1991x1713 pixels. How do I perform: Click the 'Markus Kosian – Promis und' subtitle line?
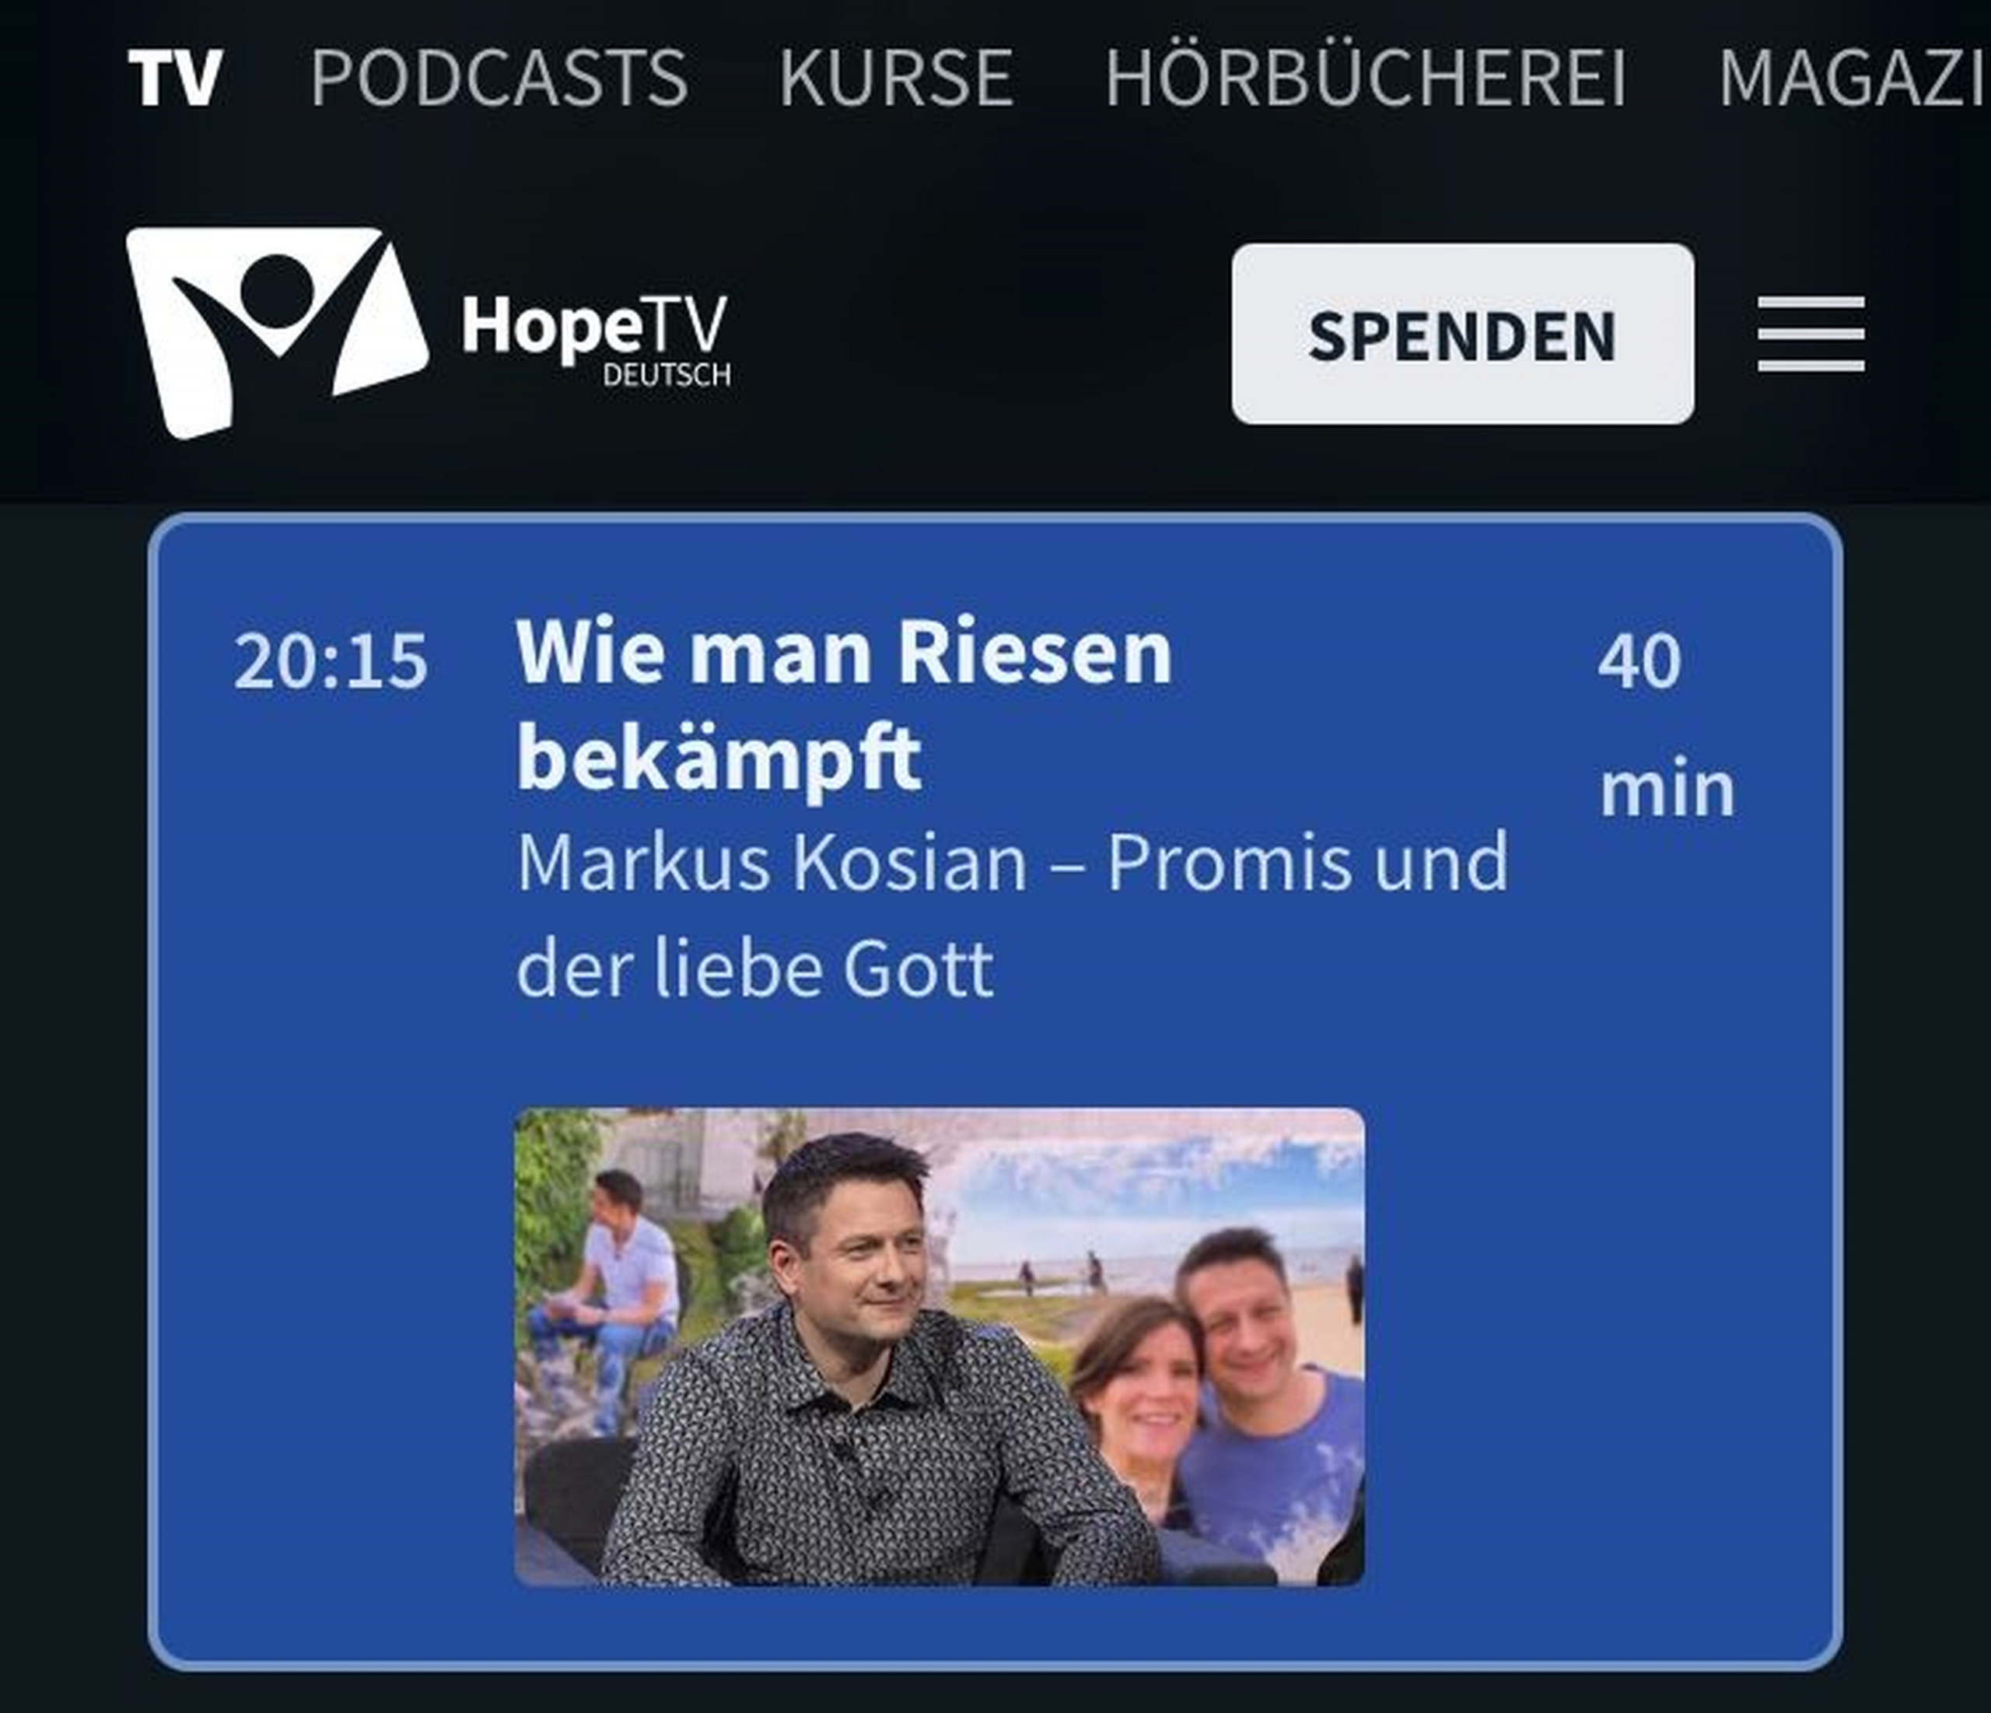(1013, 862)
